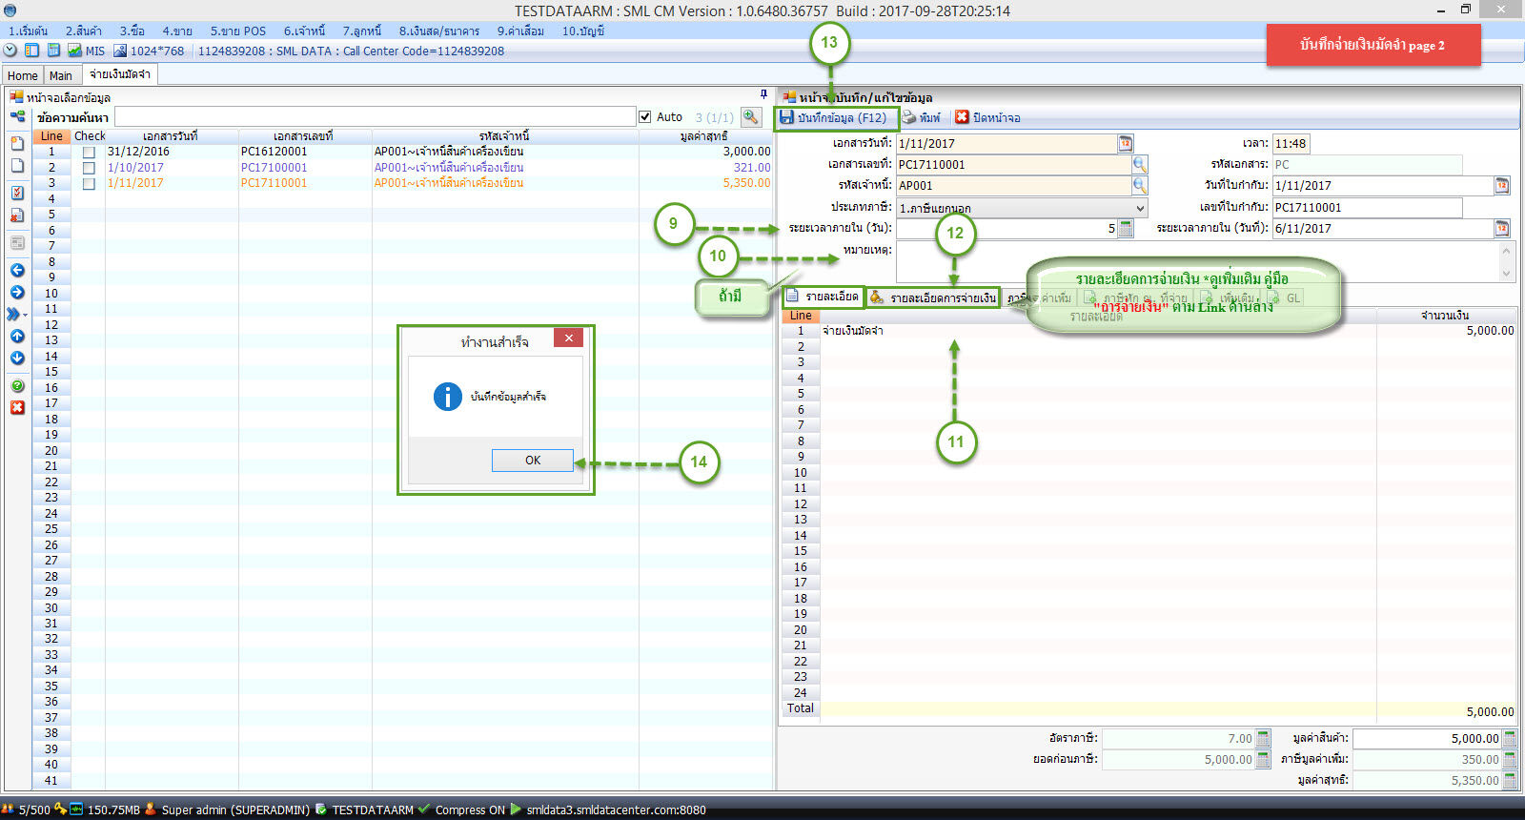
Task: Open calendar picker for วันที่ใบกำกับ field
Action: 1502,185
